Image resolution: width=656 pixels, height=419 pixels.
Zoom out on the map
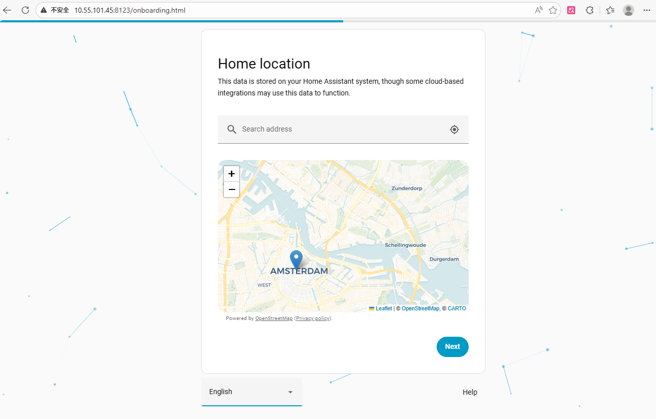pyautogui.click(x=232, y=189)
